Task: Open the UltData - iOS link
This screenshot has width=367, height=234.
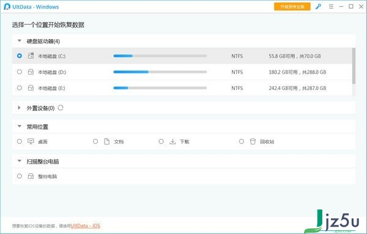Action: [x=86, y=226]
